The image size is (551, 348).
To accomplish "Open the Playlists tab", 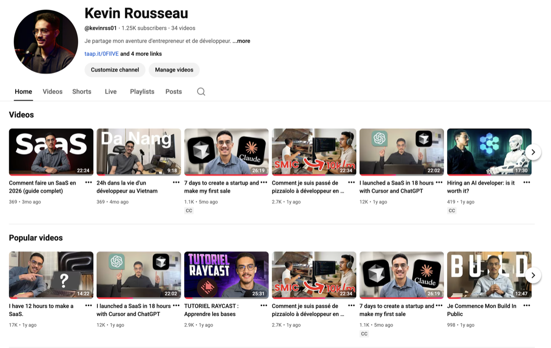I will click(142, 92).
